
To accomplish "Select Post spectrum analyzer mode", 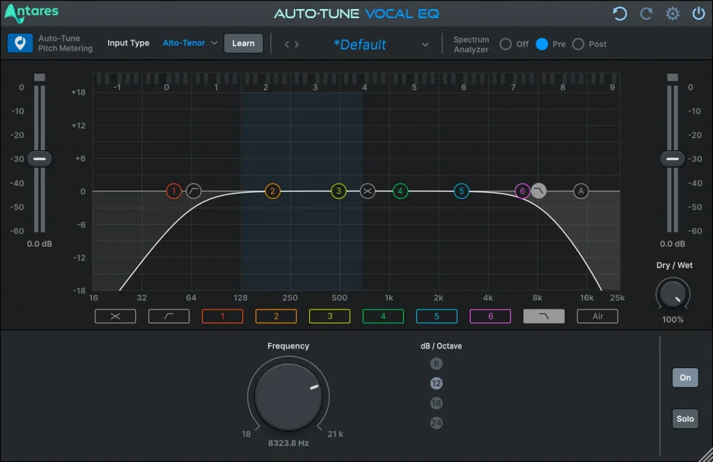I will coord(578,44).
